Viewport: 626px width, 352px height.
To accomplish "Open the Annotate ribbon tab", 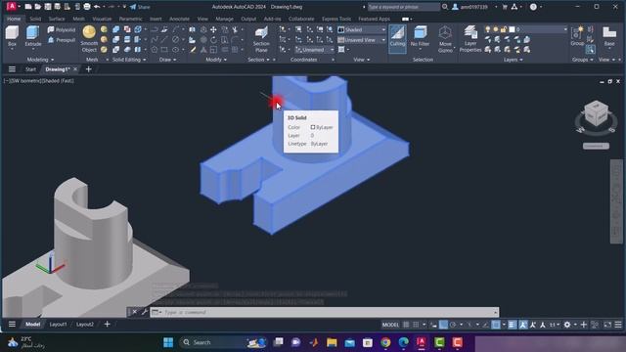I will pos(179,19).
